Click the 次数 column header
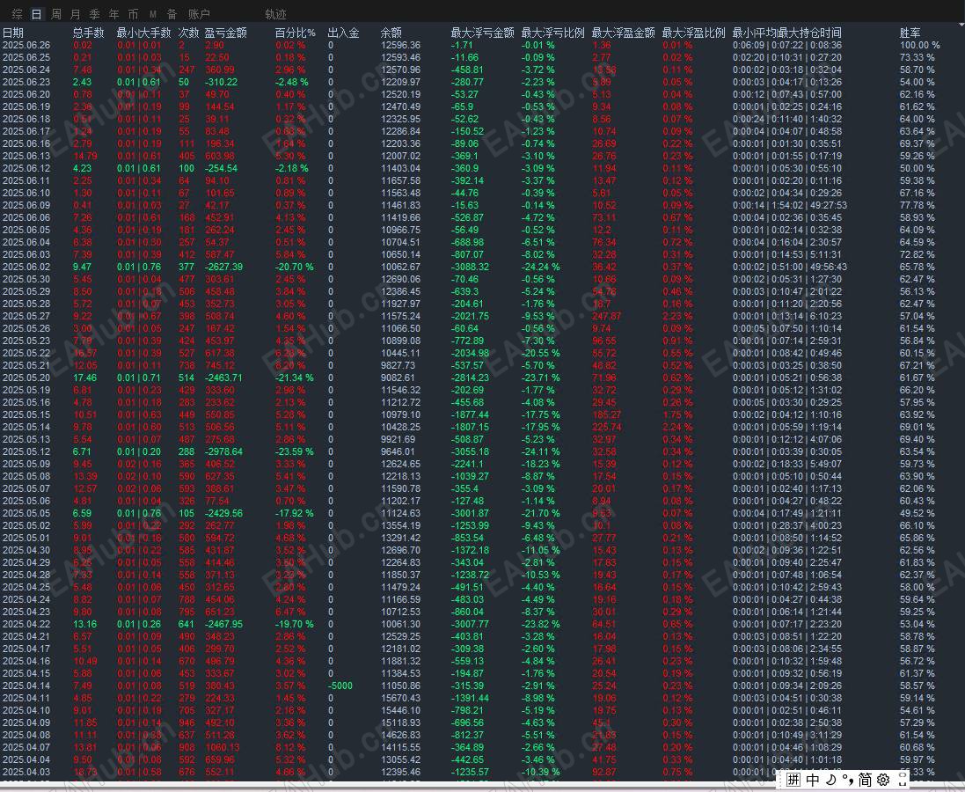The height and width of the screenshot is (792, 965). (189, 33)
